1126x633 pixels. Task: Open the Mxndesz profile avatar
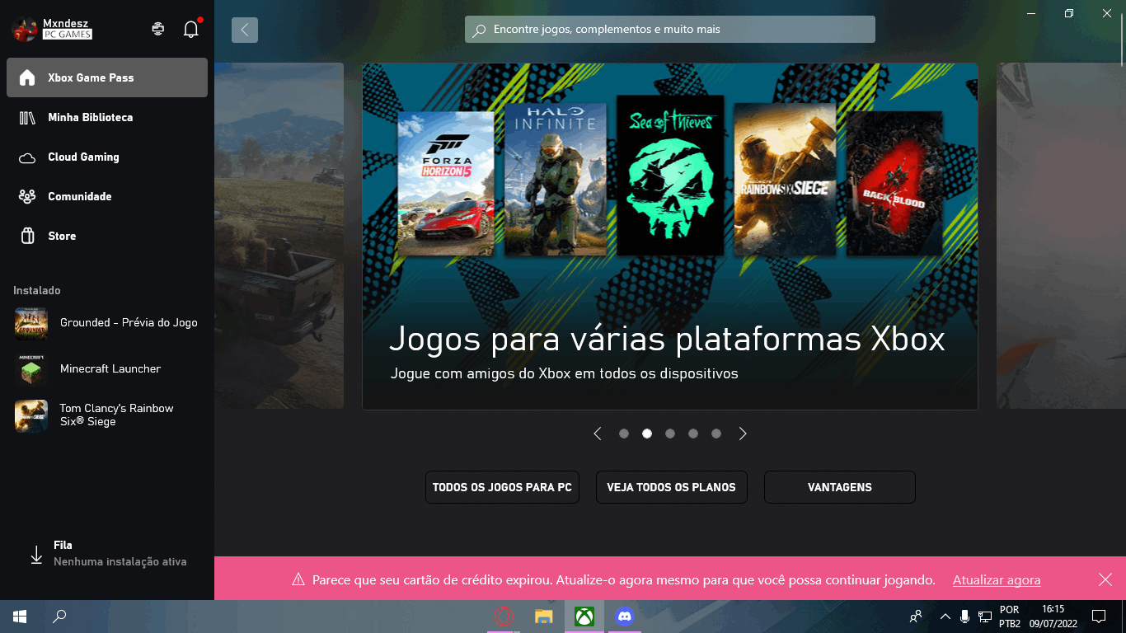pyautogui.click(x=25, y=29)
